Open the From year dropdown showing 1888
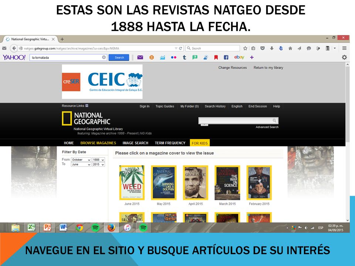This screenshot has height=266, width=355. coord(98,160)
